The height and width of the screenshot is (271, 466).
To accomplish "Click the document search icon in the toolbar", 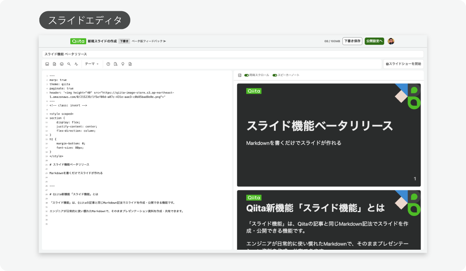I will (x=116, y=64).
